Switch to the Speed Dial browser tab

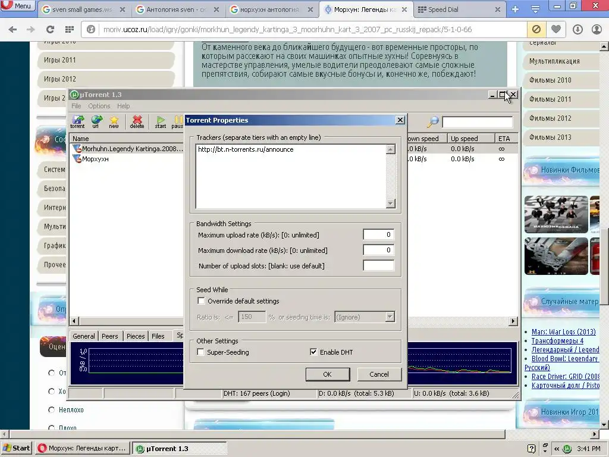tap(459, 10)
